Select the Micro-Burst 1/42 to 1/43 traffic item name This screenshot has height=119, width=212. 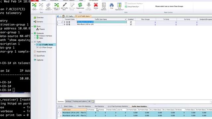tap(85, 24)
